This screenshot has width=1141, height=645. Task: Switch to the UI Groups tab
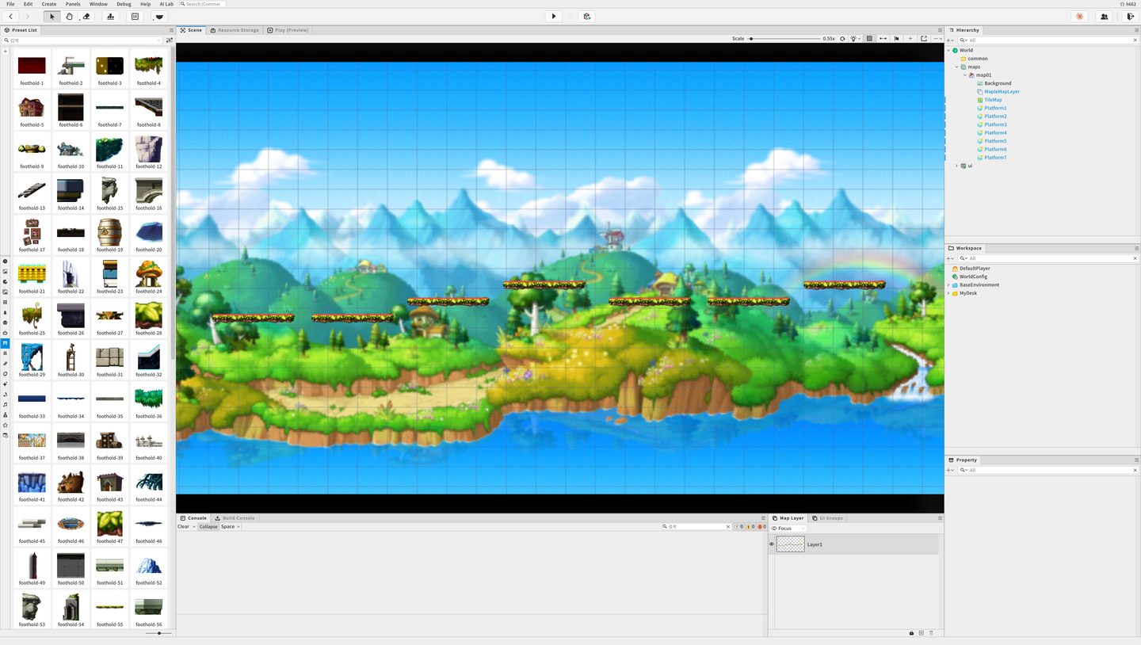tap(827, 518)
